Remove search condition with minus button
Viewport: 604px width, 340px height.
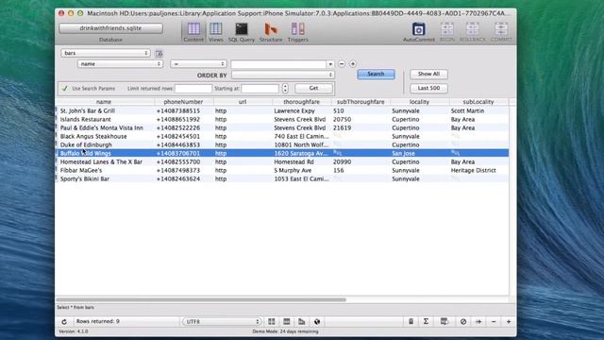(342, 64)
